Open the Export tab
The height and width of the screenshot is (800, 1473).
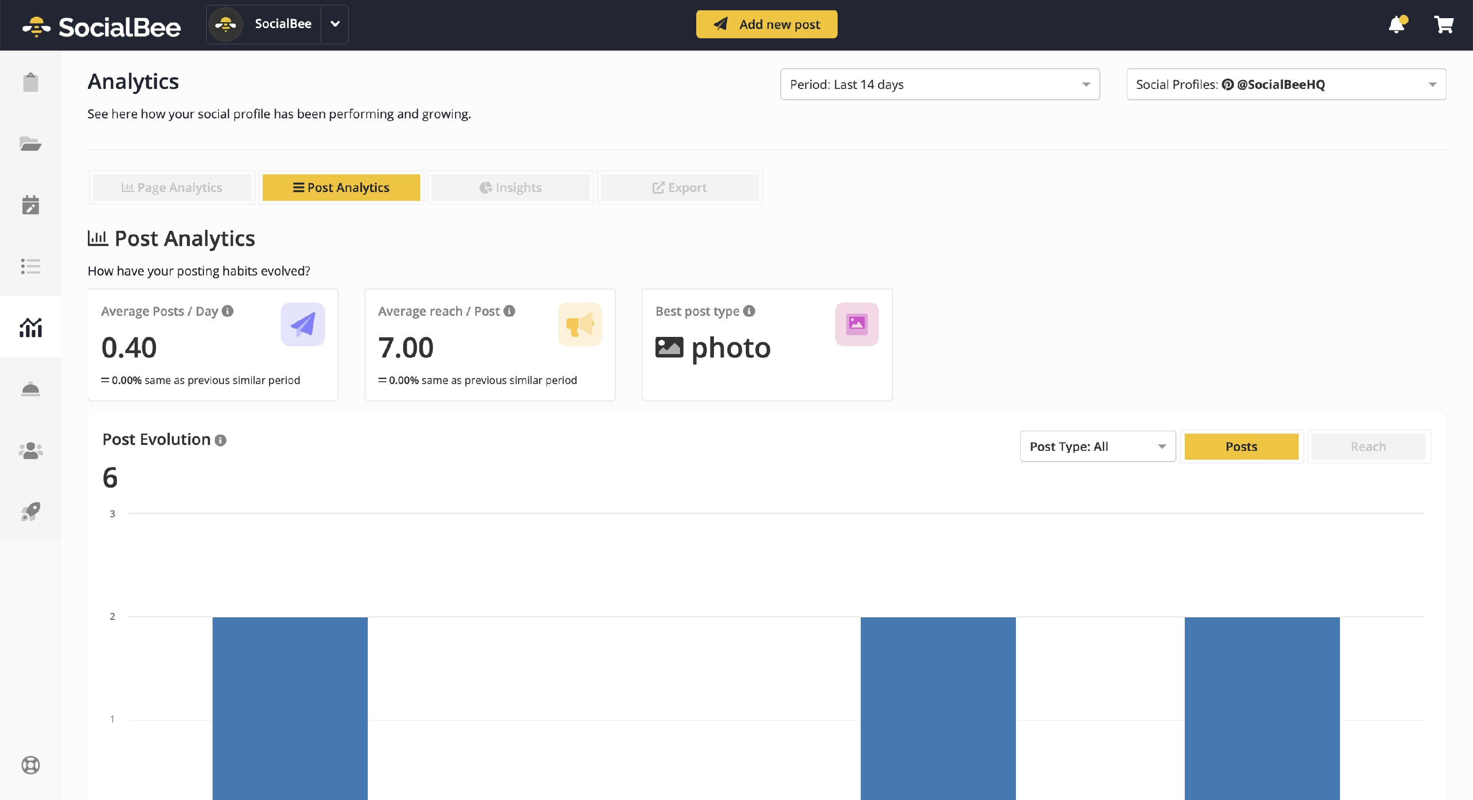[x=680, y=188]
